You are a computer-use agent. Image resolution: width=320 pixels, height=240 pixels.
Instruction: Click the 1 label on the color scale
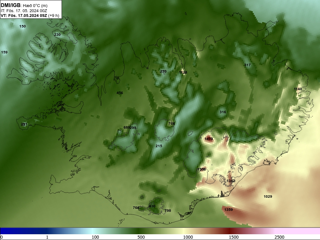47,237
